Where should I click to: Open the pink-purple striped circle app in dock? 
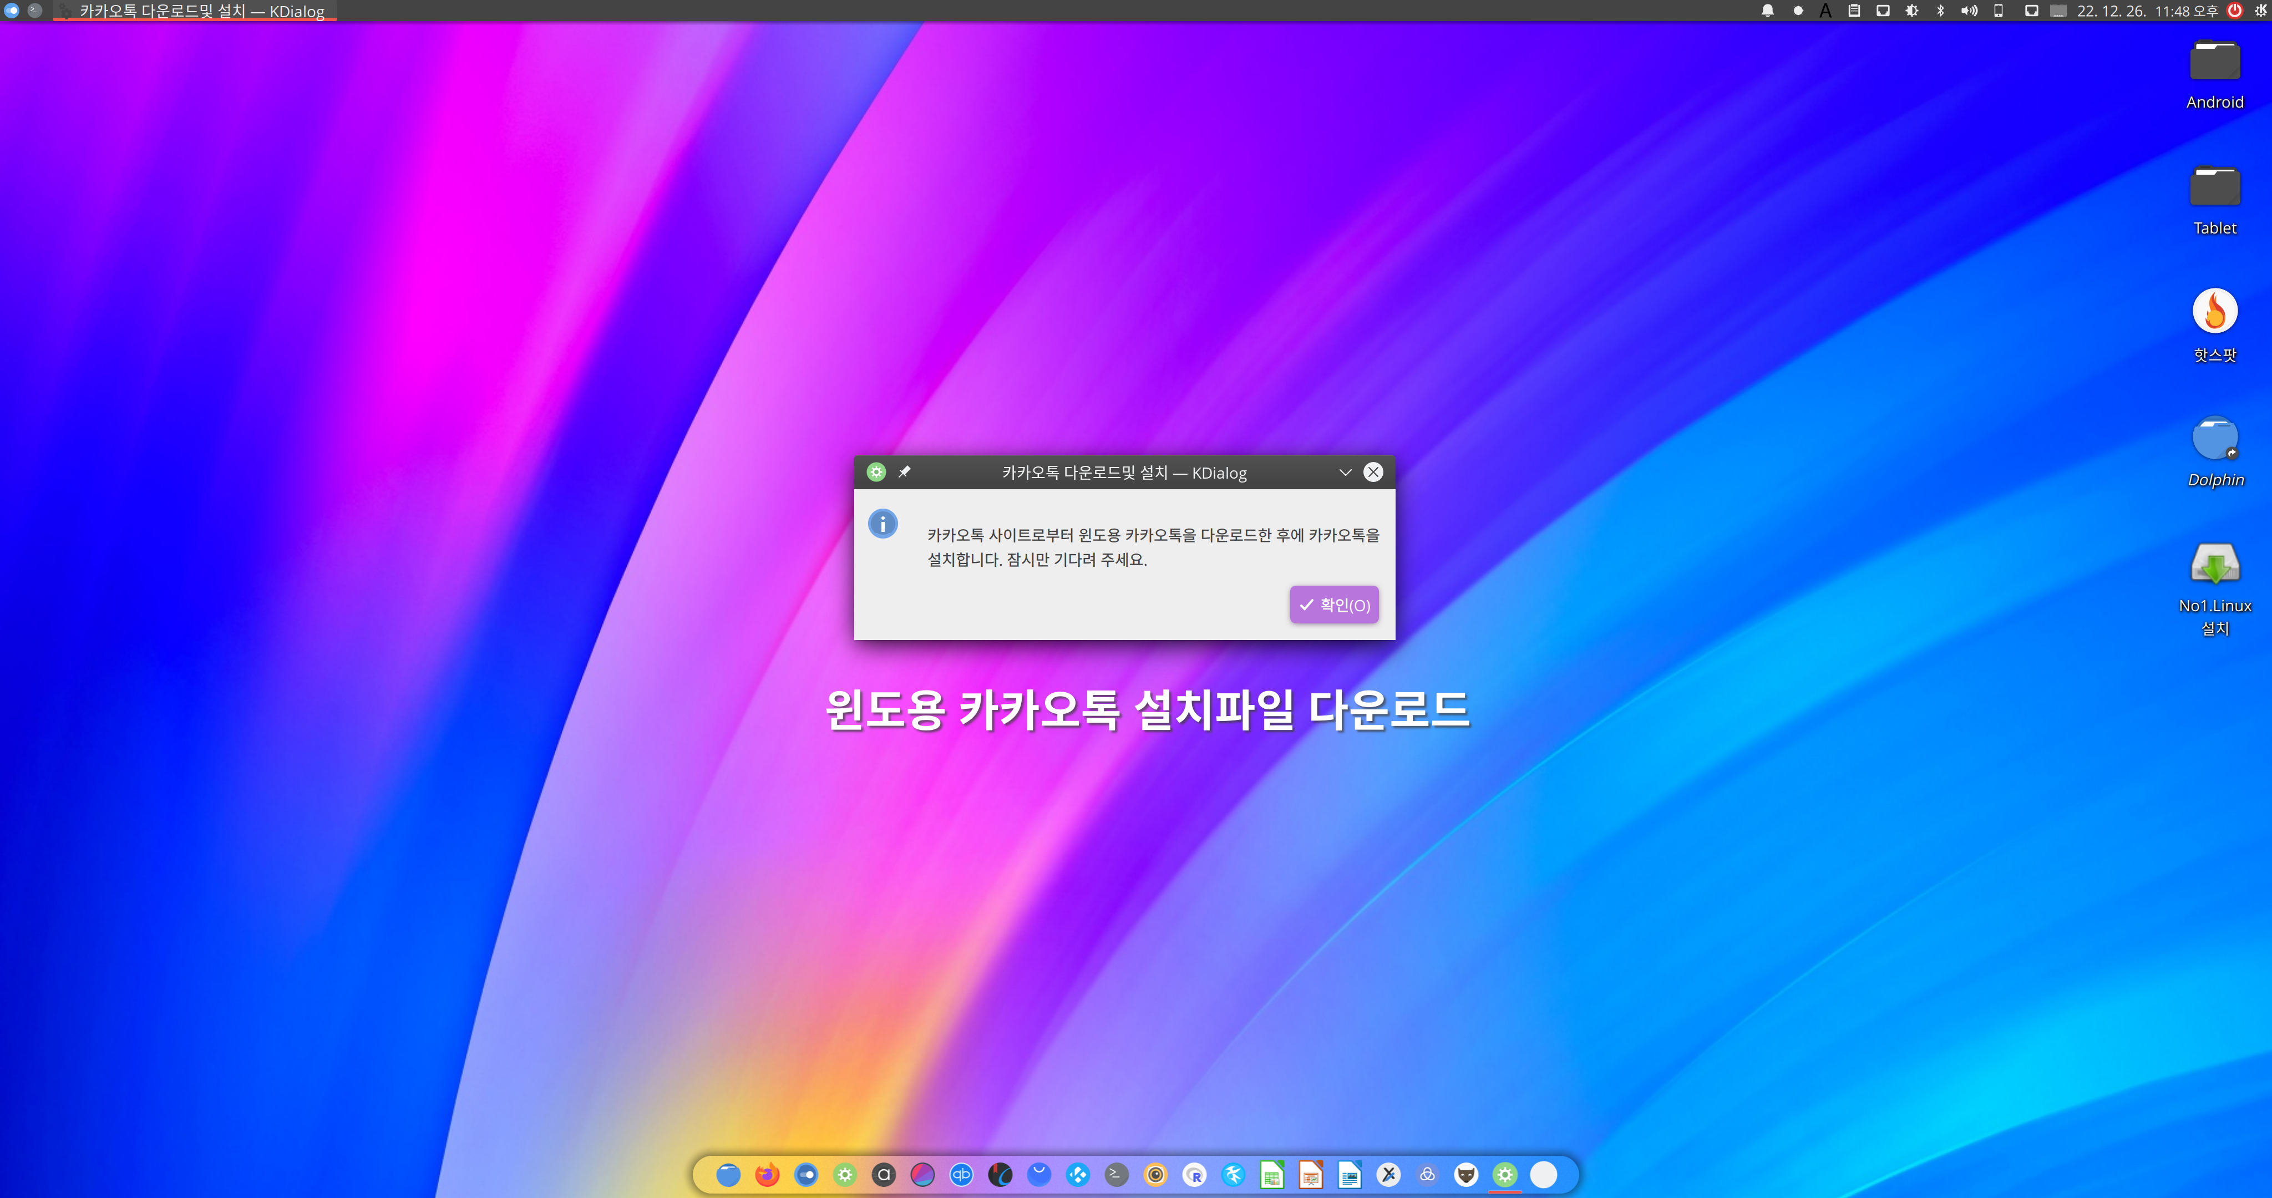tap(922, 1174)
